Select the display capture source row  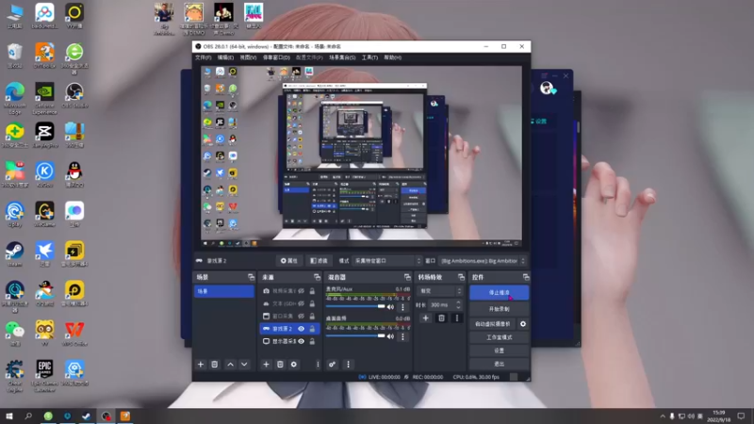coord(290,341)
